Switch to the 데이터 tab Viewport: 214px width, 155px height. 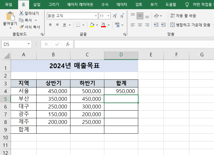[122, 5]
